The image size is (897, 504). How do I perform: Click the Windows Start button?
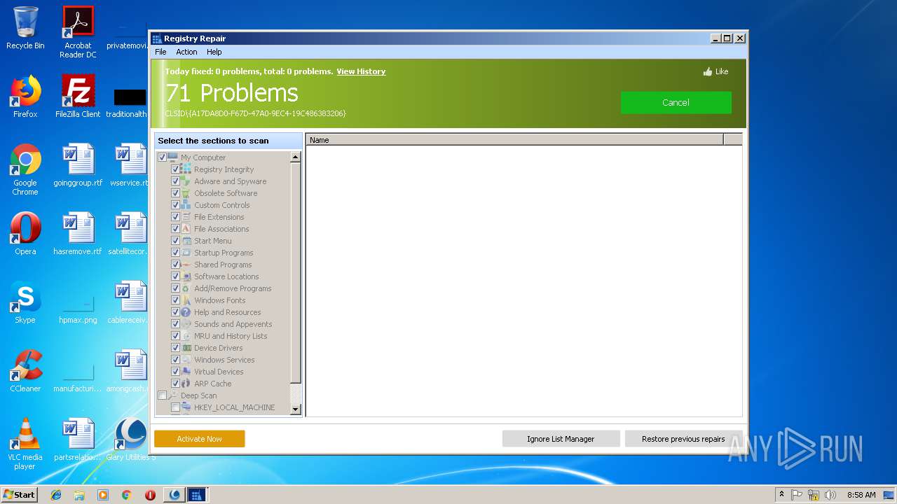click(x=20, y=495)
